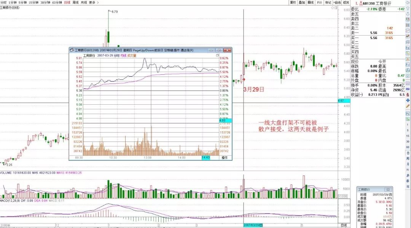Click the X1000 scale label at the volume pane edge
Viewport: 411px width, 228px height.
coord(343,196)
